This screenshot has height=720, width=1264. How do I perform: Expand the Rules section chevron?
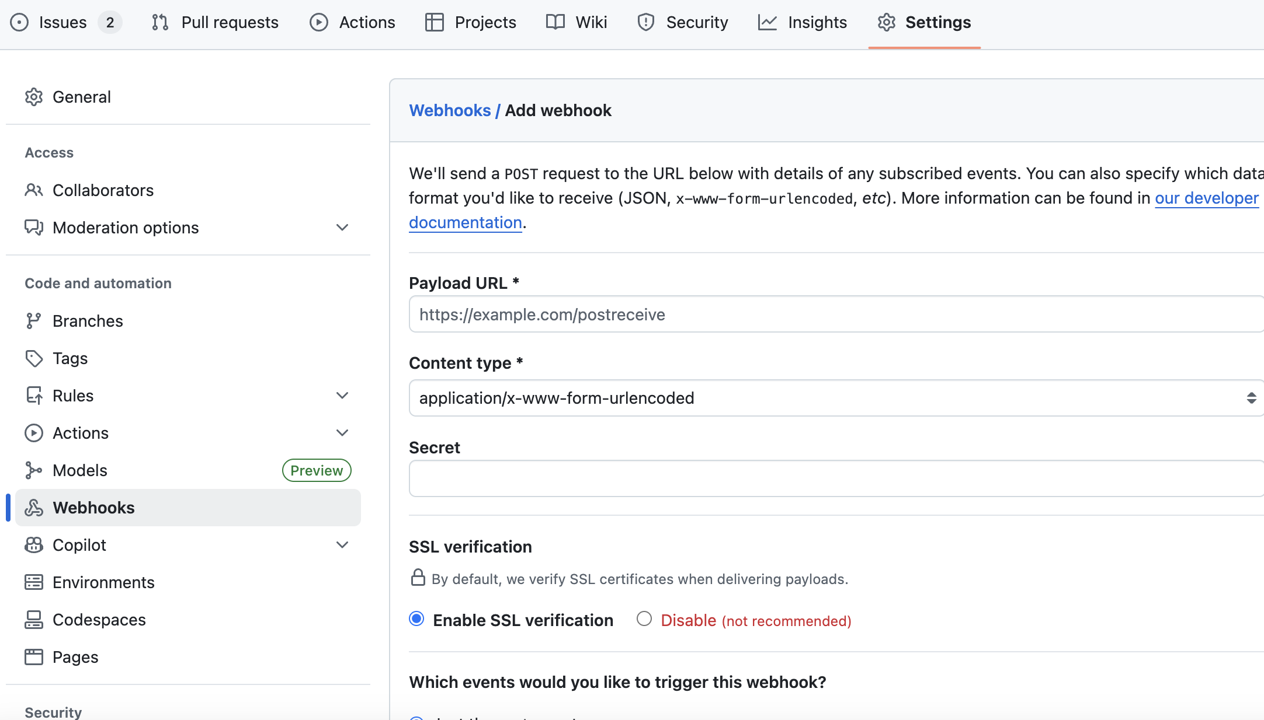point(342,396)
